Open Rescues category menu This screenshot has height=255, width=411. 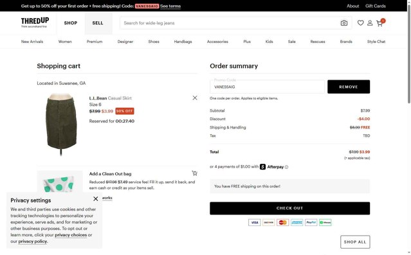tap(318, 42)
